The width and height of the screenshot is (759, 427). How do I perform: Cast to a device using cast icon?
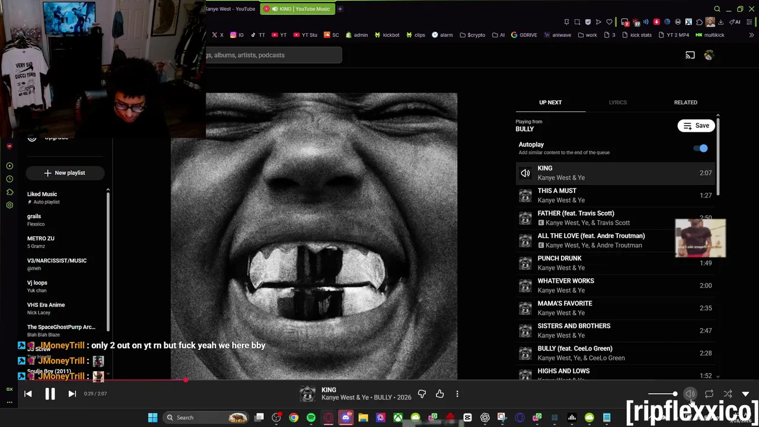[x=690, y=55]
